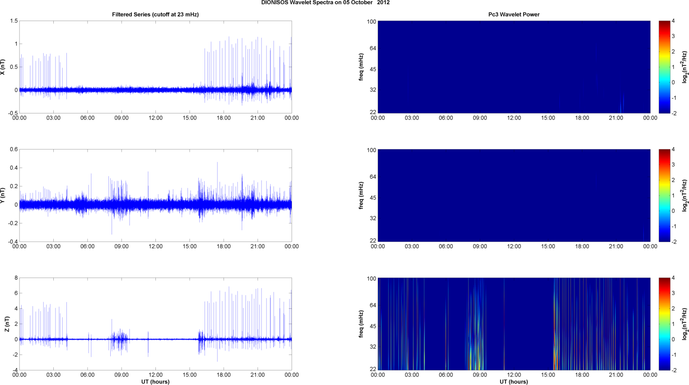This screenshot has height=385, width=689.
Task: Click the top X-component wavelet power spectrogram
Action: pyautogui.click(x=514, y=67)
